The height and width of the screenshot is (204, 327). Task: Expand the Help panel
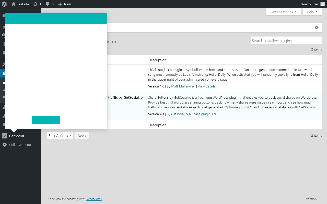(x=312, y=12)
